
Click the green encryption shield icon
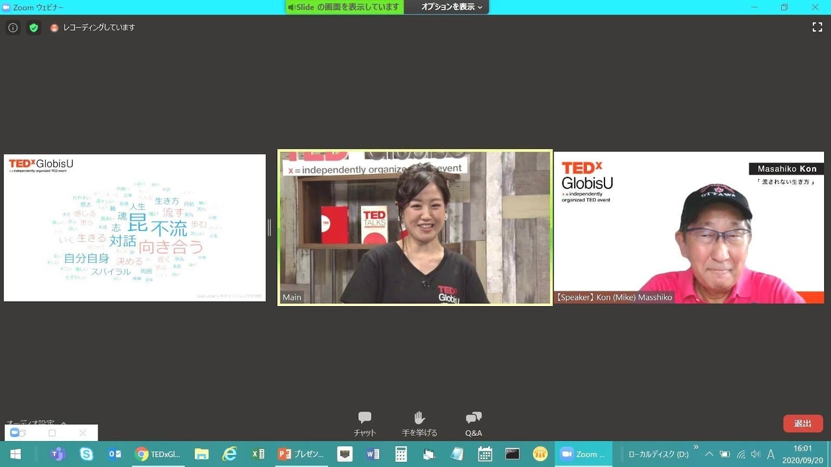point(34,28)
